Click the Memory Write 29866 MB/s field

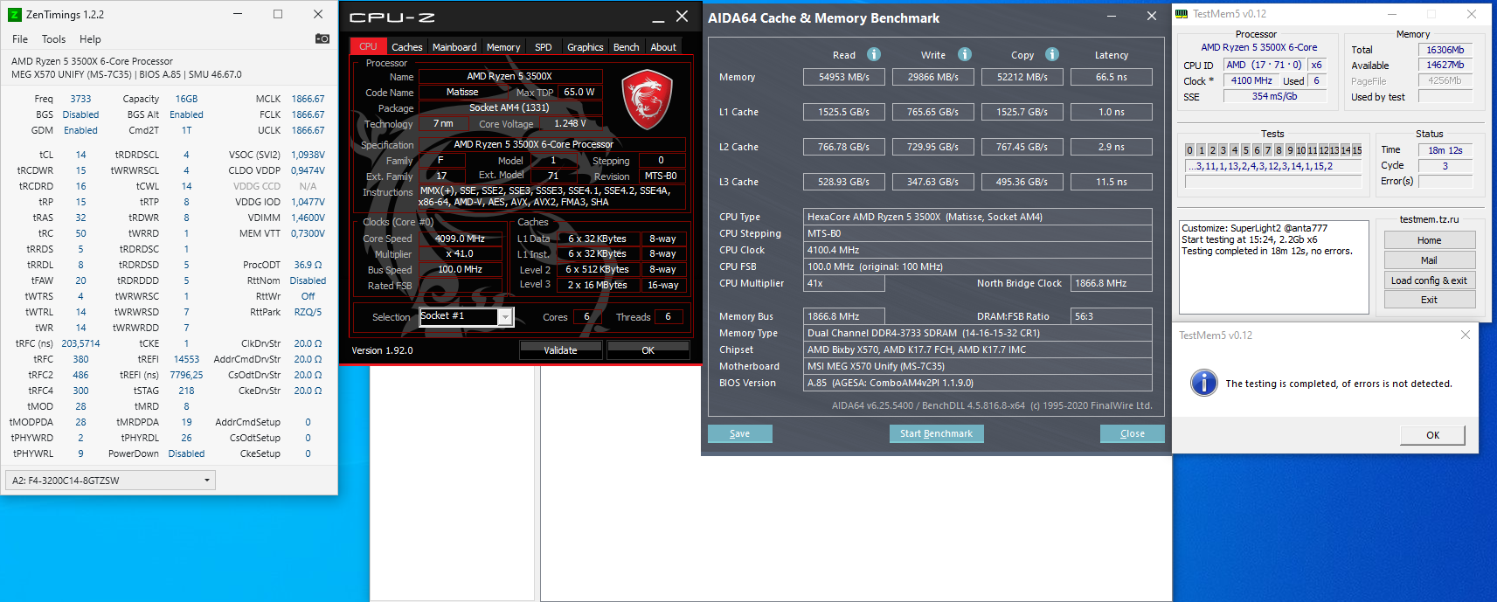(x=932, y=77)
